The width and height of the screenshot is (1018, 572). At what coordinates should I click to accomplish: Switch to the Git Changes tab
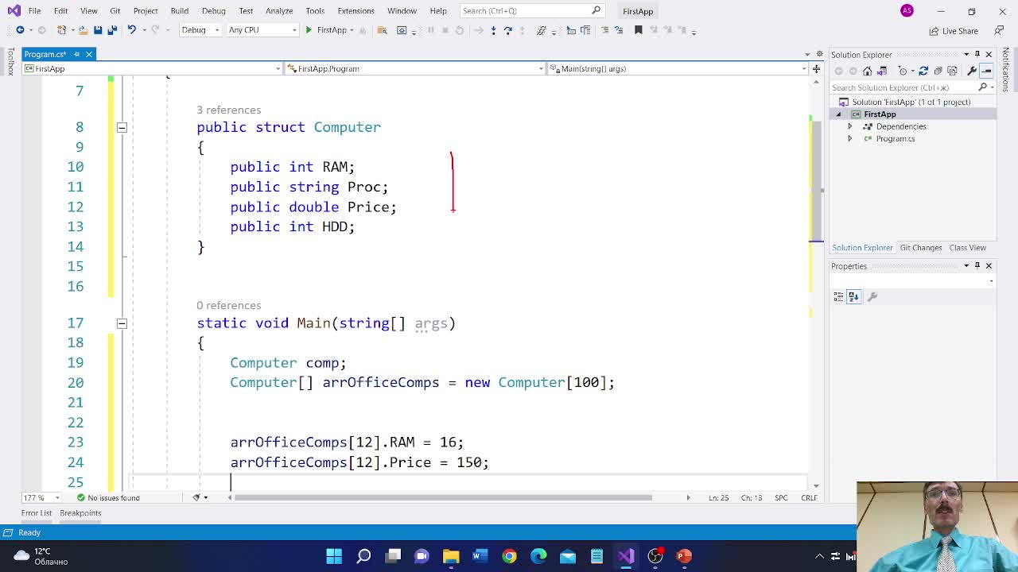920,248
